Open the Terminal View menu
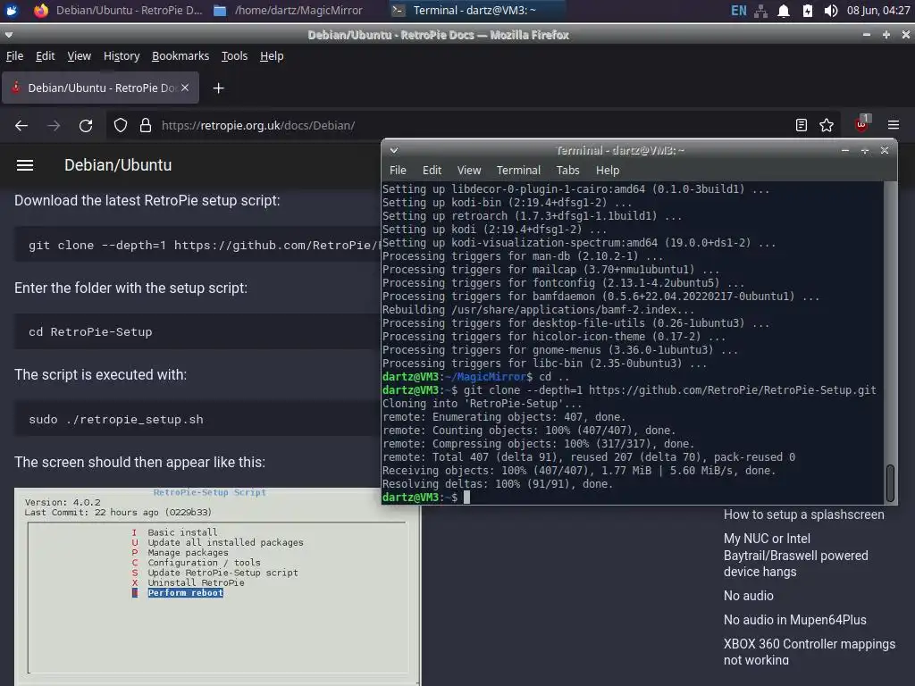The height and width of the screenshot is (686, 915). click(469, 171)
